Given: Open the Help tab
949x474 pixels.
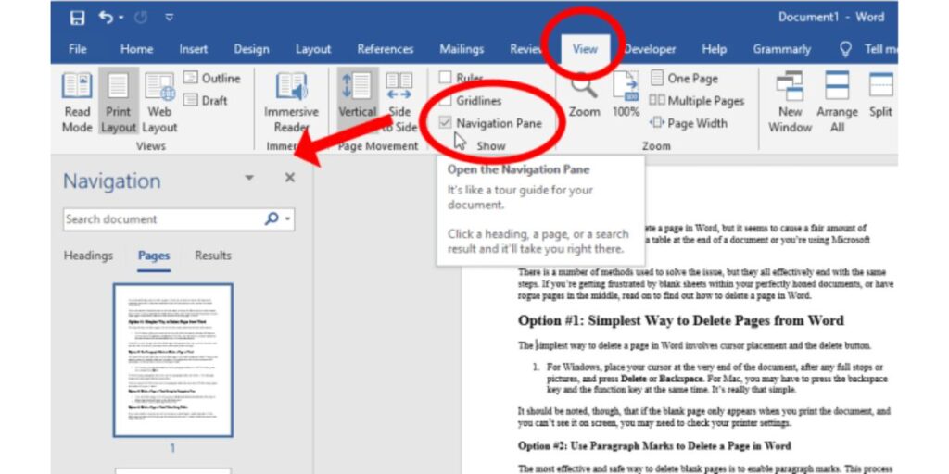Looking at the screenshot, I should (715, 50).
